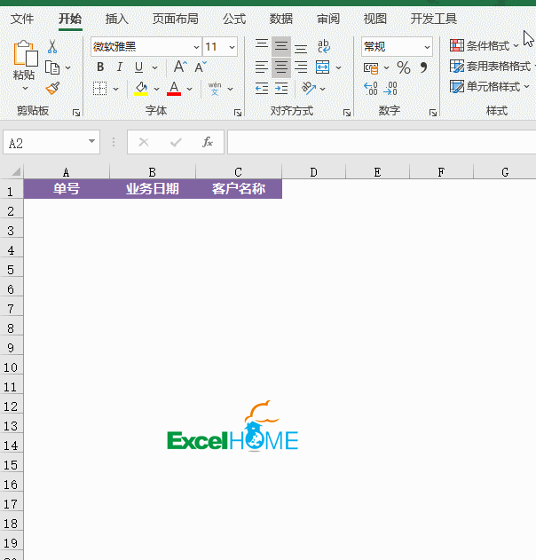Viewport: 536px width, 560px height.
Task: Select the Format Painter brush
Action: 52,88
